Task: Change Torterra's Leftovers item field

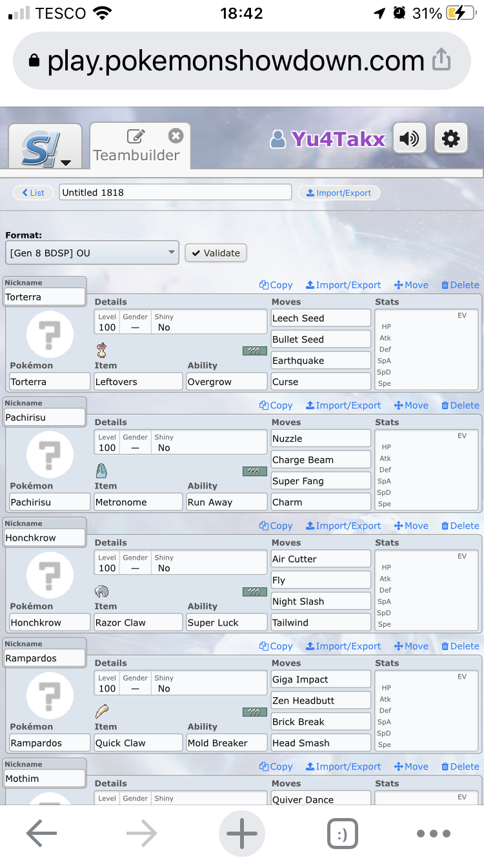Action: [138, 381]
